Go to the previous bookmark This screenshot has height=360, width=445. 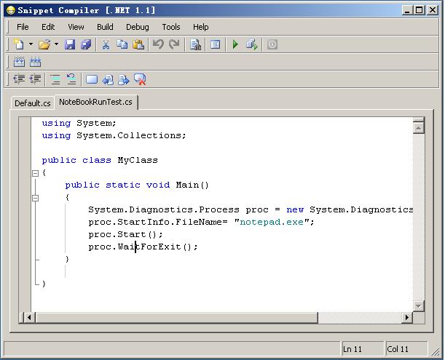pyautogui.click(x=108, y=80)
